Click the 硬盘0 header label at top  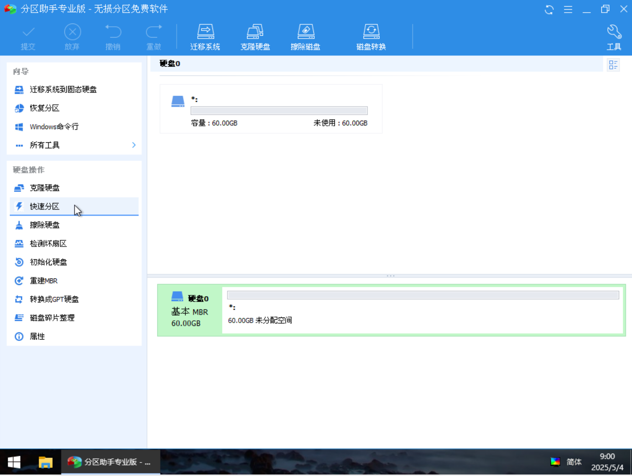pos(170,64)
